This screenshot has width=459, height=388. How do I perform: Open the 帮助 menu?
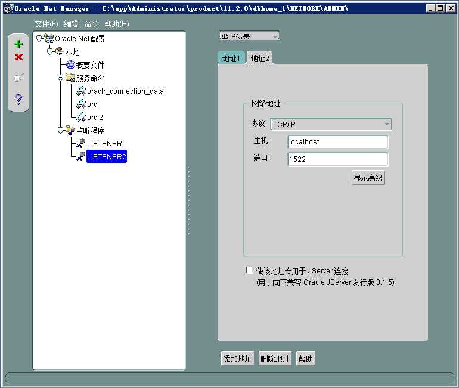pyautogui.click(x=116, y=24)
